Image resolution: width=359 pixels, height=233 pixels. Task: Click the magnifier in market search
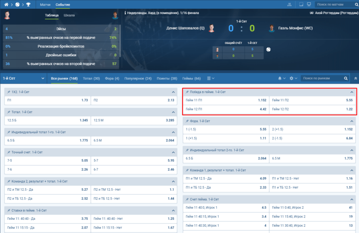346,78
